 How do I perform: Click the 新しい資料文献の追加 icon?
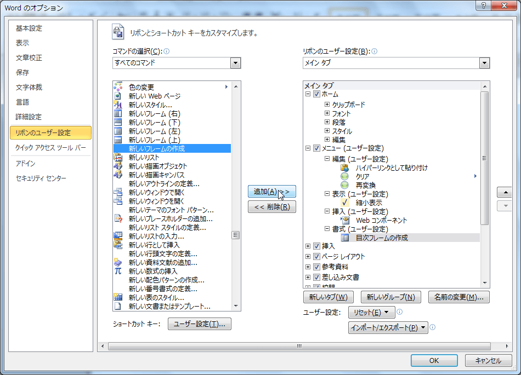click(x=118, y=262)
